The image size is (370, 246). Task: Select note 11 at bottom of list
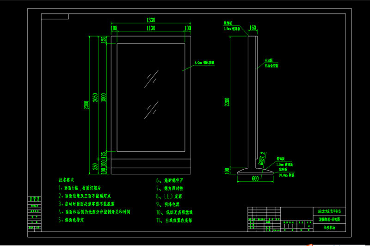tap(174, 220)
